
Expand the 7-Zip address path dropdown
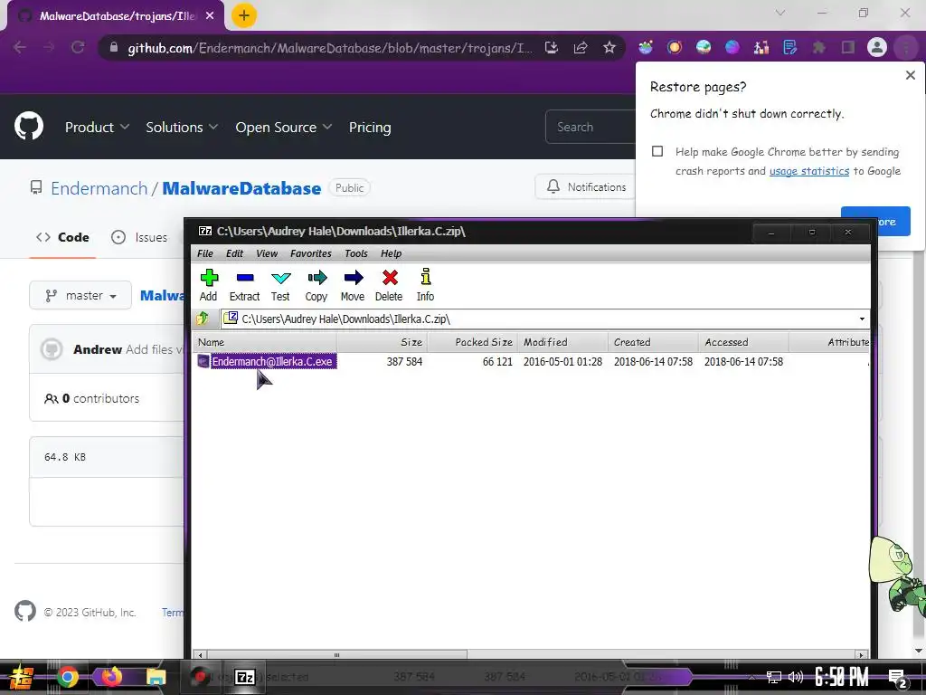862,319
